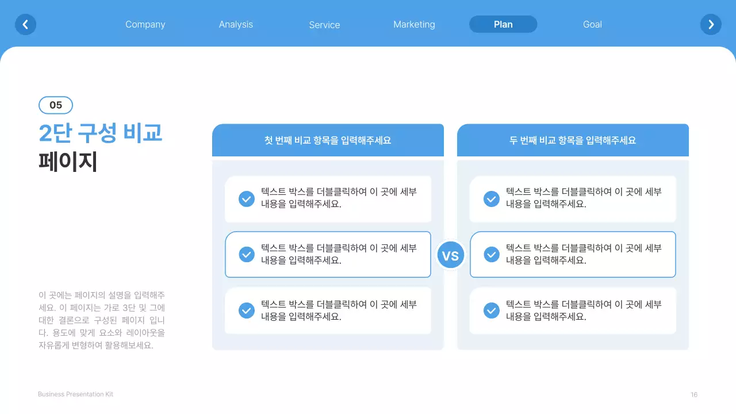Click the checkmark icon in the highlighted left comparison box
This screenshot has width=736, height=414.
pyautogui.click(x=246, y=254)
